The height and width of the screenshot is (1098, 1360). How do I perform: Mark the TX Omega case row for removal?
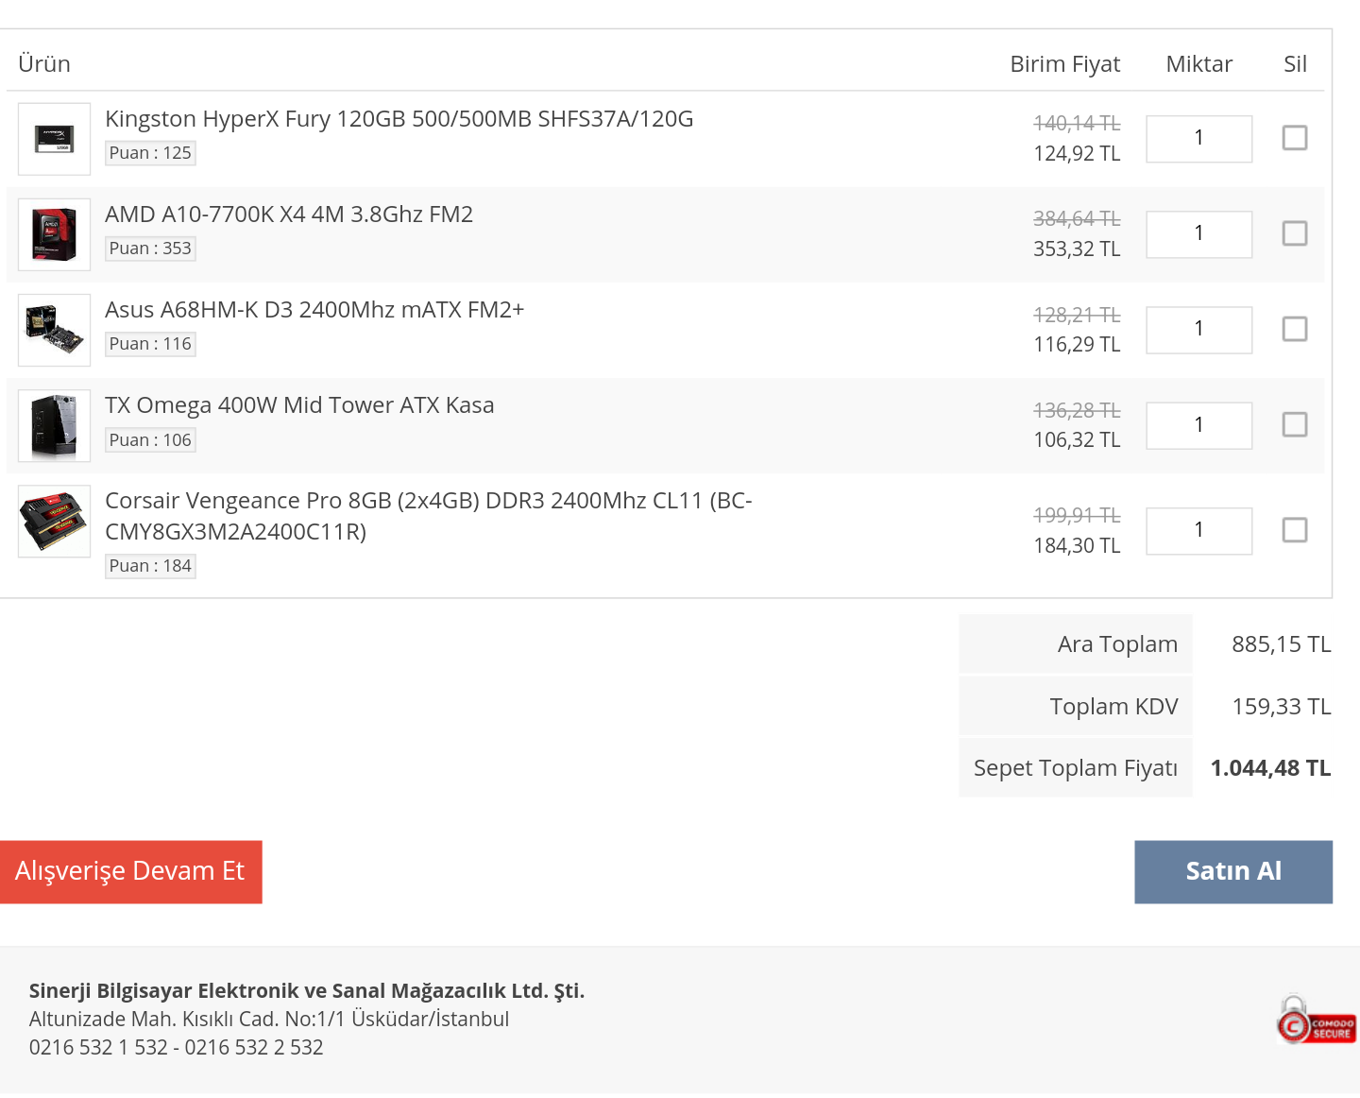[1294, 424]
